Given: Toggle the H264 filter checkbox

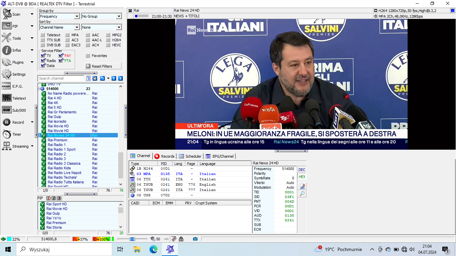Looking at the screenshot, I should tap(108, 40).
